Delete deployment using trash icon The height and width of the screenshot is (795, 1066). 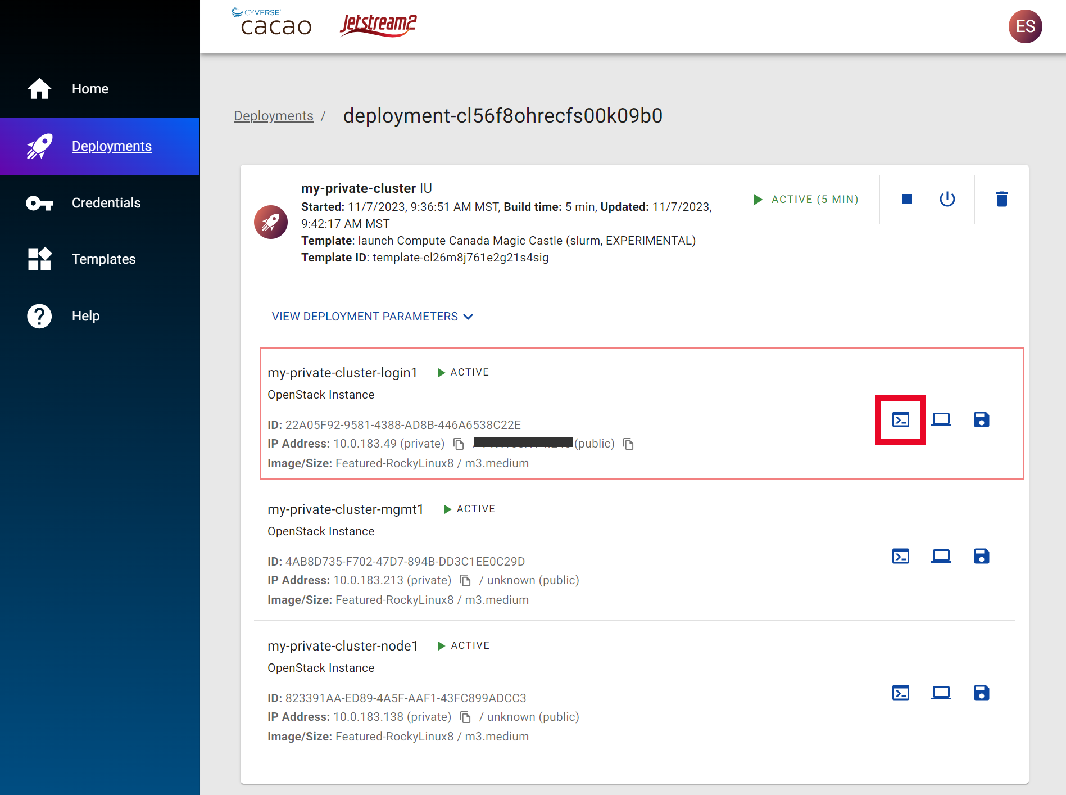1001,199
